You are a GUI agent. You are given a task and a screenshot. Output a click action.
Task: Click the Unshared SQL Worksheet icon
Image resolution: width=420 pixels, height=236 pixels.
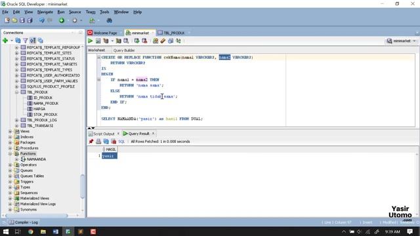[x=156, y=41]
